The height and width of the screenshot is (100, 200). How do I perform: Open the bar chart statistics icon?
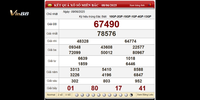(150, 5)
